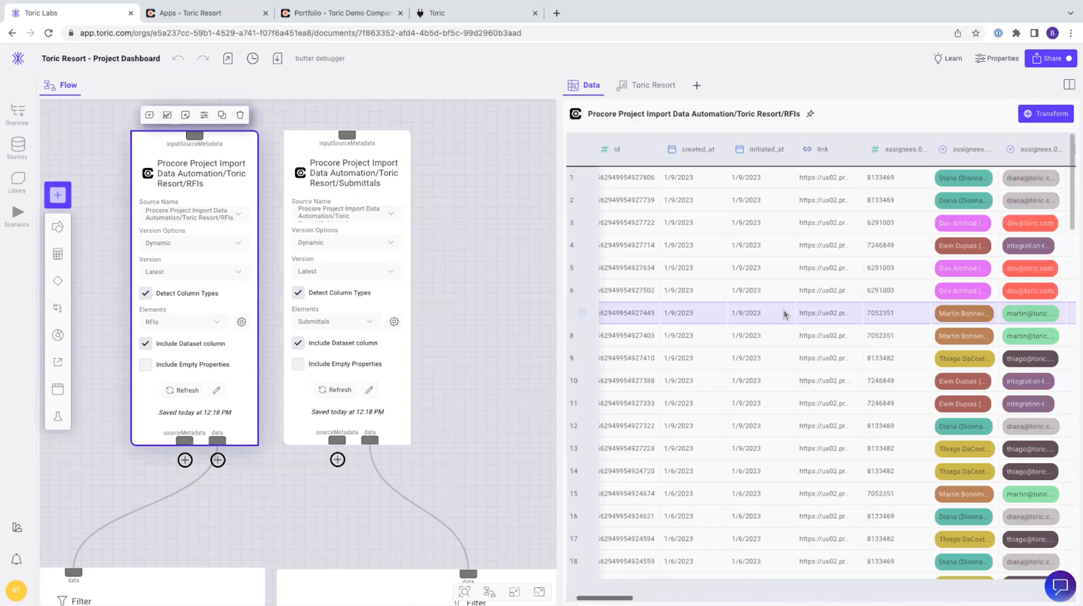1083x606 pixels.
Task: Expand Version Options dropdown in Submittals node
Action: tap(347, 242)
